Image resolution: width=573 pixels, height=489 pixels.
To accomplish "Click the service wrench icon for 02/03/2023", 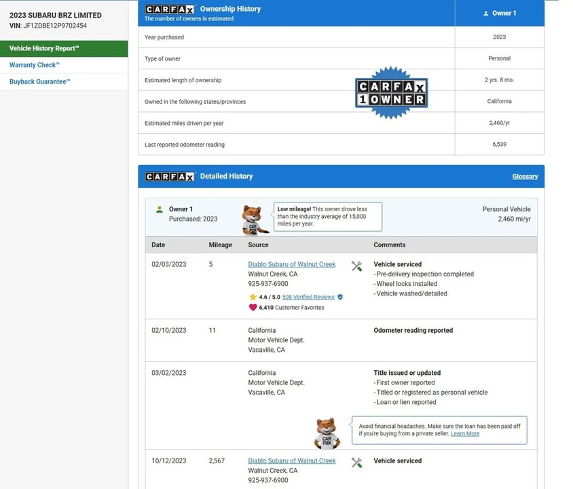I will pos(356,266).
